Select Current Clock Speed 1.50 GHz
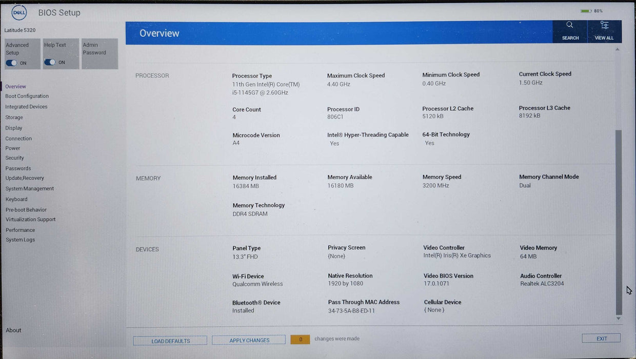This screenshot has width=636, height=359. point(530,83)
